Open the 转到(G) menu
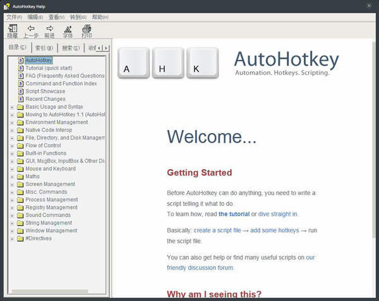Image resolution: width=379 pixels, height=301 pixels. point(78,17)
